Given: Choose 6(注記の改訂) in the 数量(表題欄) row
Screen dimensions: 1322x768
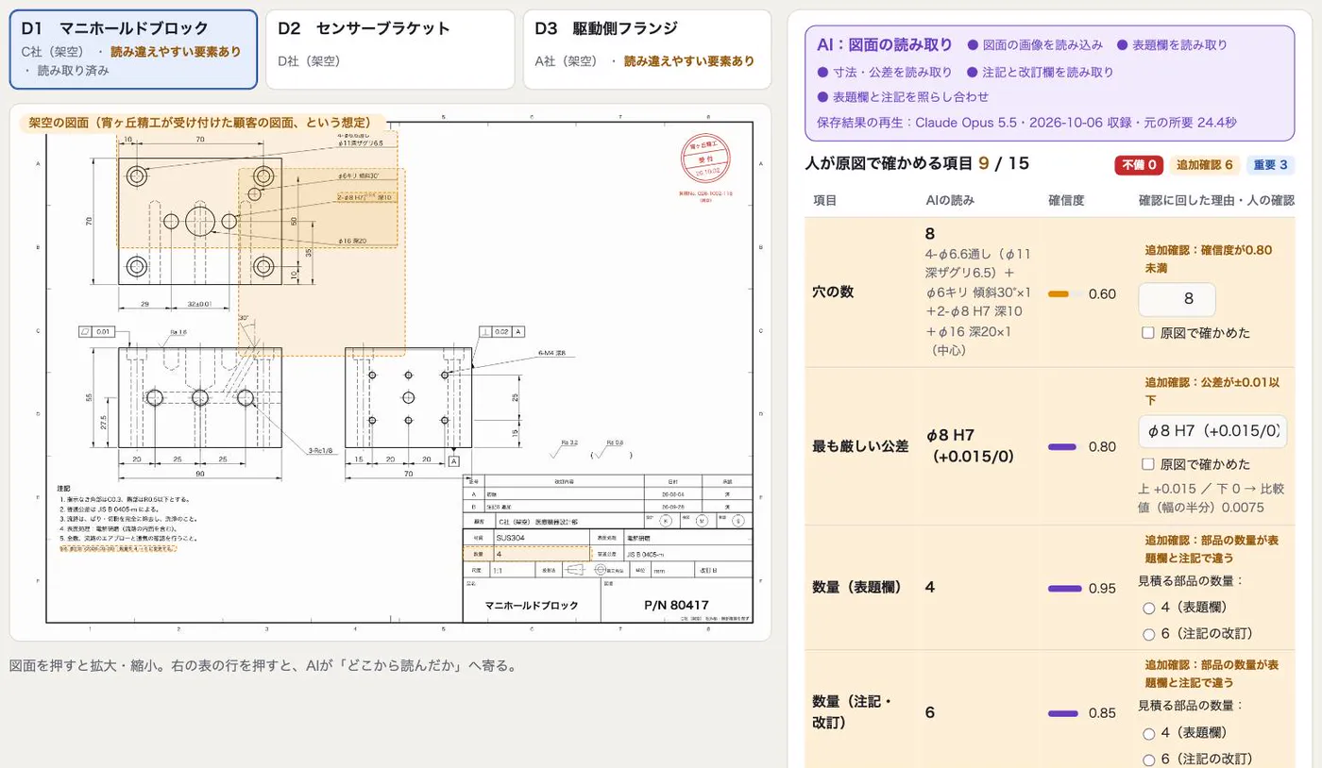Looking at the screenshot, I should click(1149, 634).
